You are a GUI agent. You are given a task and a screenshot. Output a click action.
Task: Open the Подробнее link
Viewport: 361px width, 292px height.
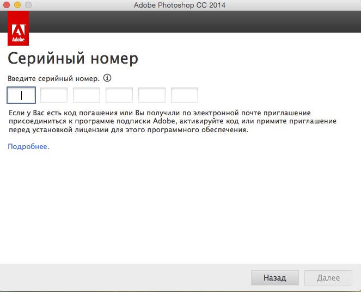[28, 146]
